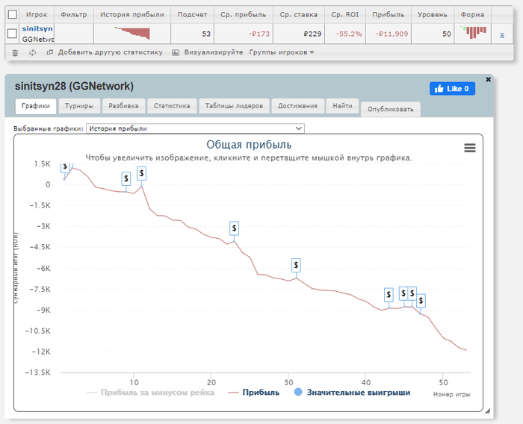Open the Найти tab
This screenshot has width=523, height=424.
pos(342,106)
